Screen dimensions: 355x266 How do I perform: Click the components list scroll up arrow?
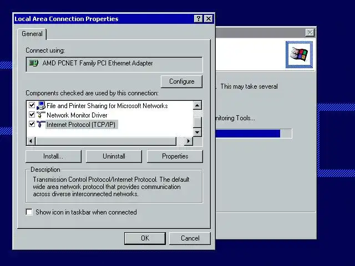pyautogui.click(x=197, y=105)
